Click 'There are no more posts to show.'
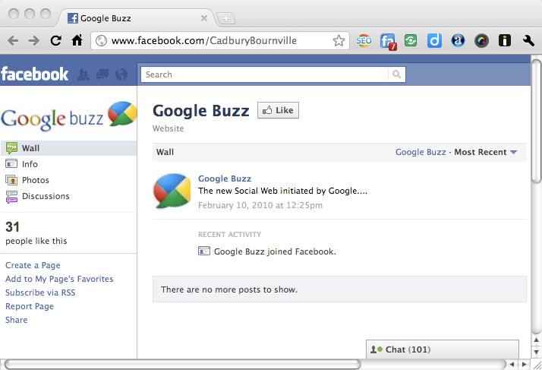542x370 pixels. point(228,289)
